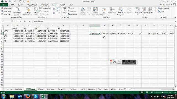Image resolution: width=177 pixels, height=99 pixels.
Task: Select column I header
Action: (95, 26)
